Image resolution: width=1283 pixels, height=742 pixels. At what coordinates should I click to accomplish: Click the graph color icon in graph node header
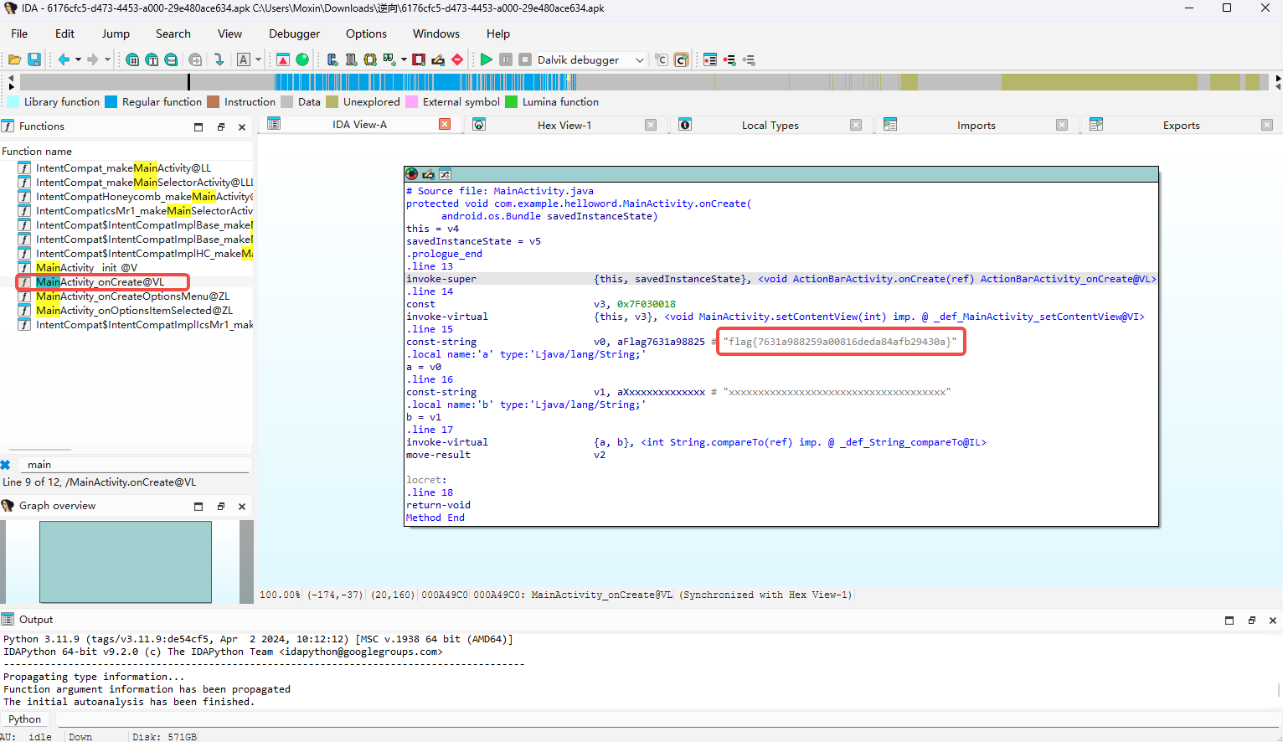click(411, 174)
